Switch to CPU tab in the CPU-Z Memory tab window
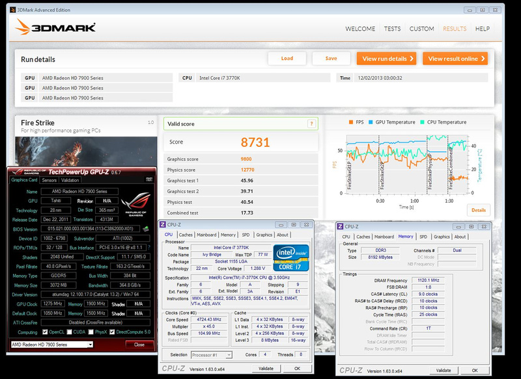 [x=346, y=237]
